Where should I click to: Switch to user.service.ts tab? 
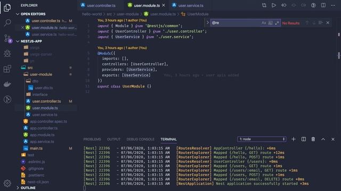tap(191, 5)
